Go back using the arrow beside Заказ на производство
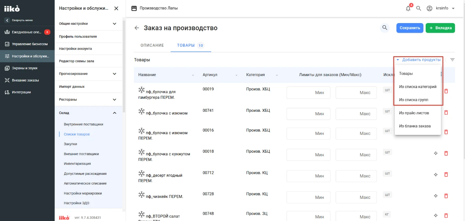 (x=137, y=28)
